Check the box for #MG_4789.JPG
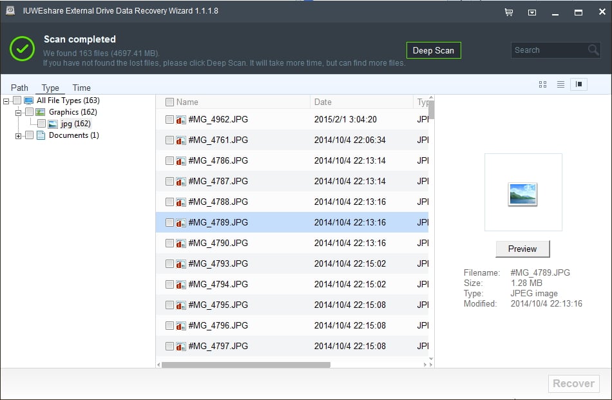 169,222
